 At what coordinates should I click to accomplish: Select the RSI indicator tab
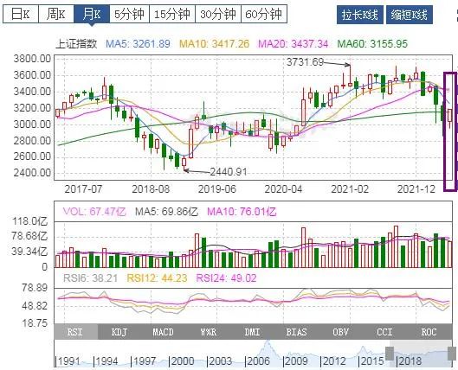(x=76, y=332)
